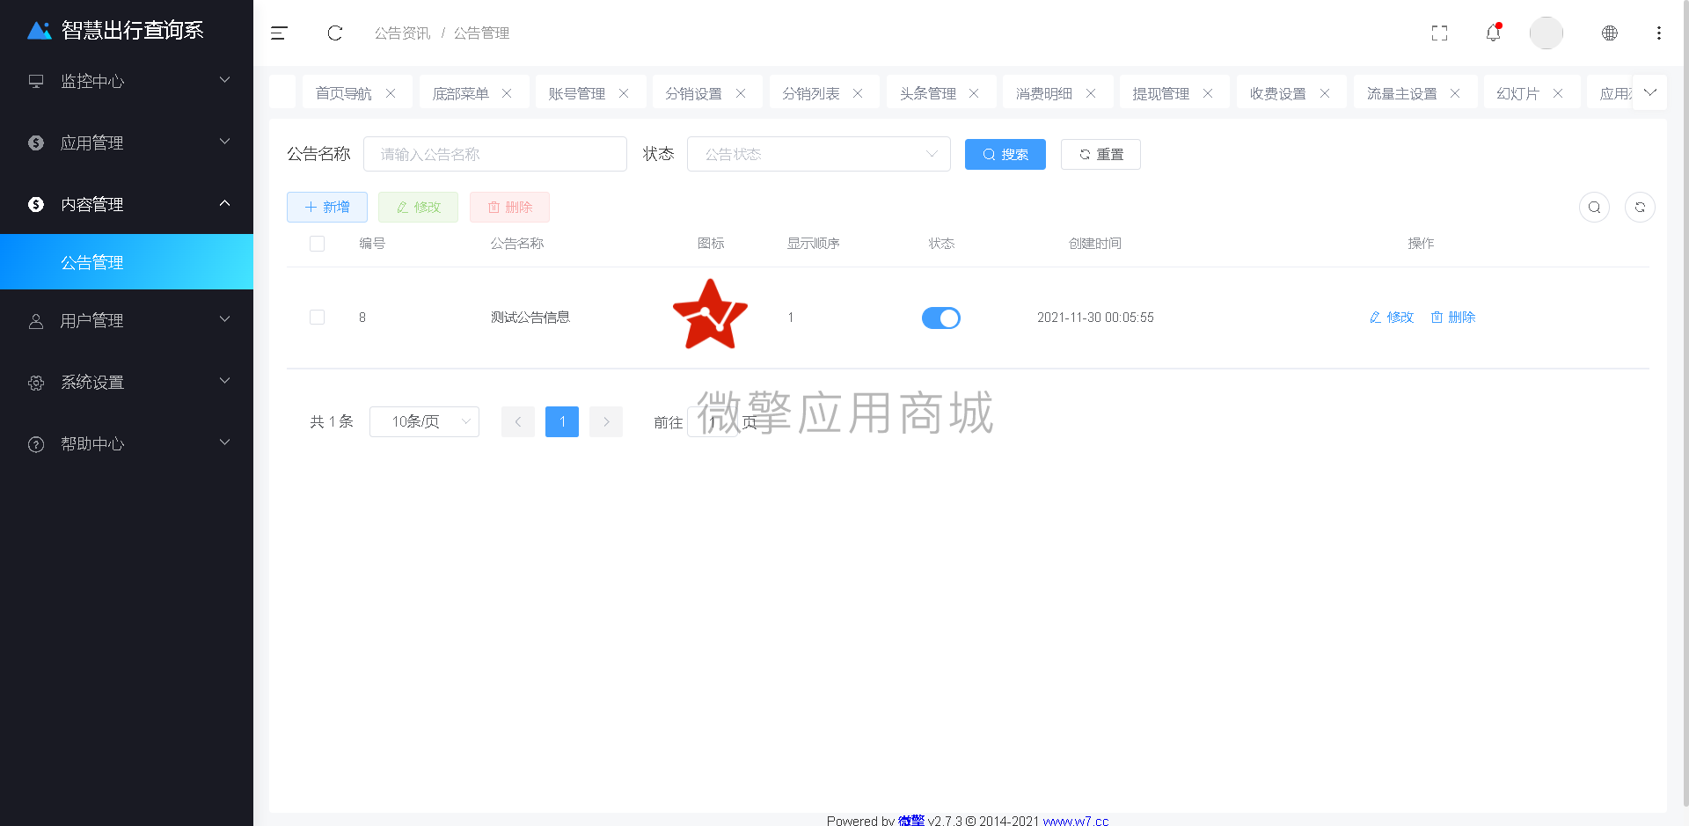Click the 智慧出行查询系 logo
This screenshot has width=1689, height=826.
click(115, 30)
